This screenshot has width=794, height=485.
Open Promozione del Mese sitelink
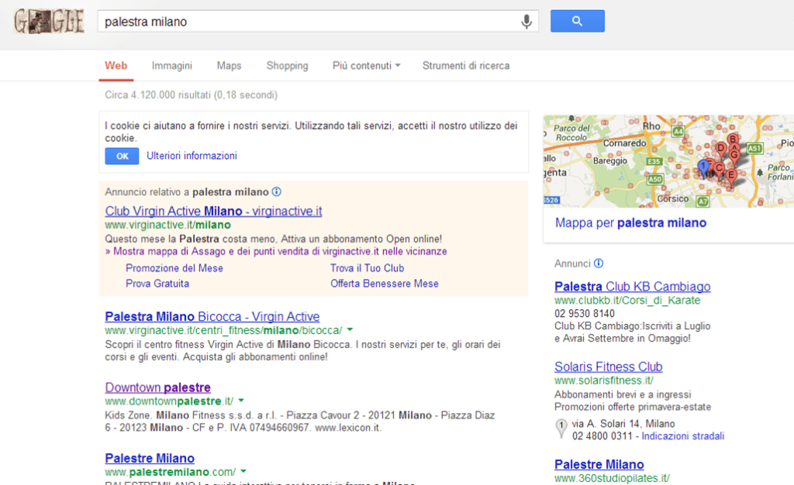(174, 268)
